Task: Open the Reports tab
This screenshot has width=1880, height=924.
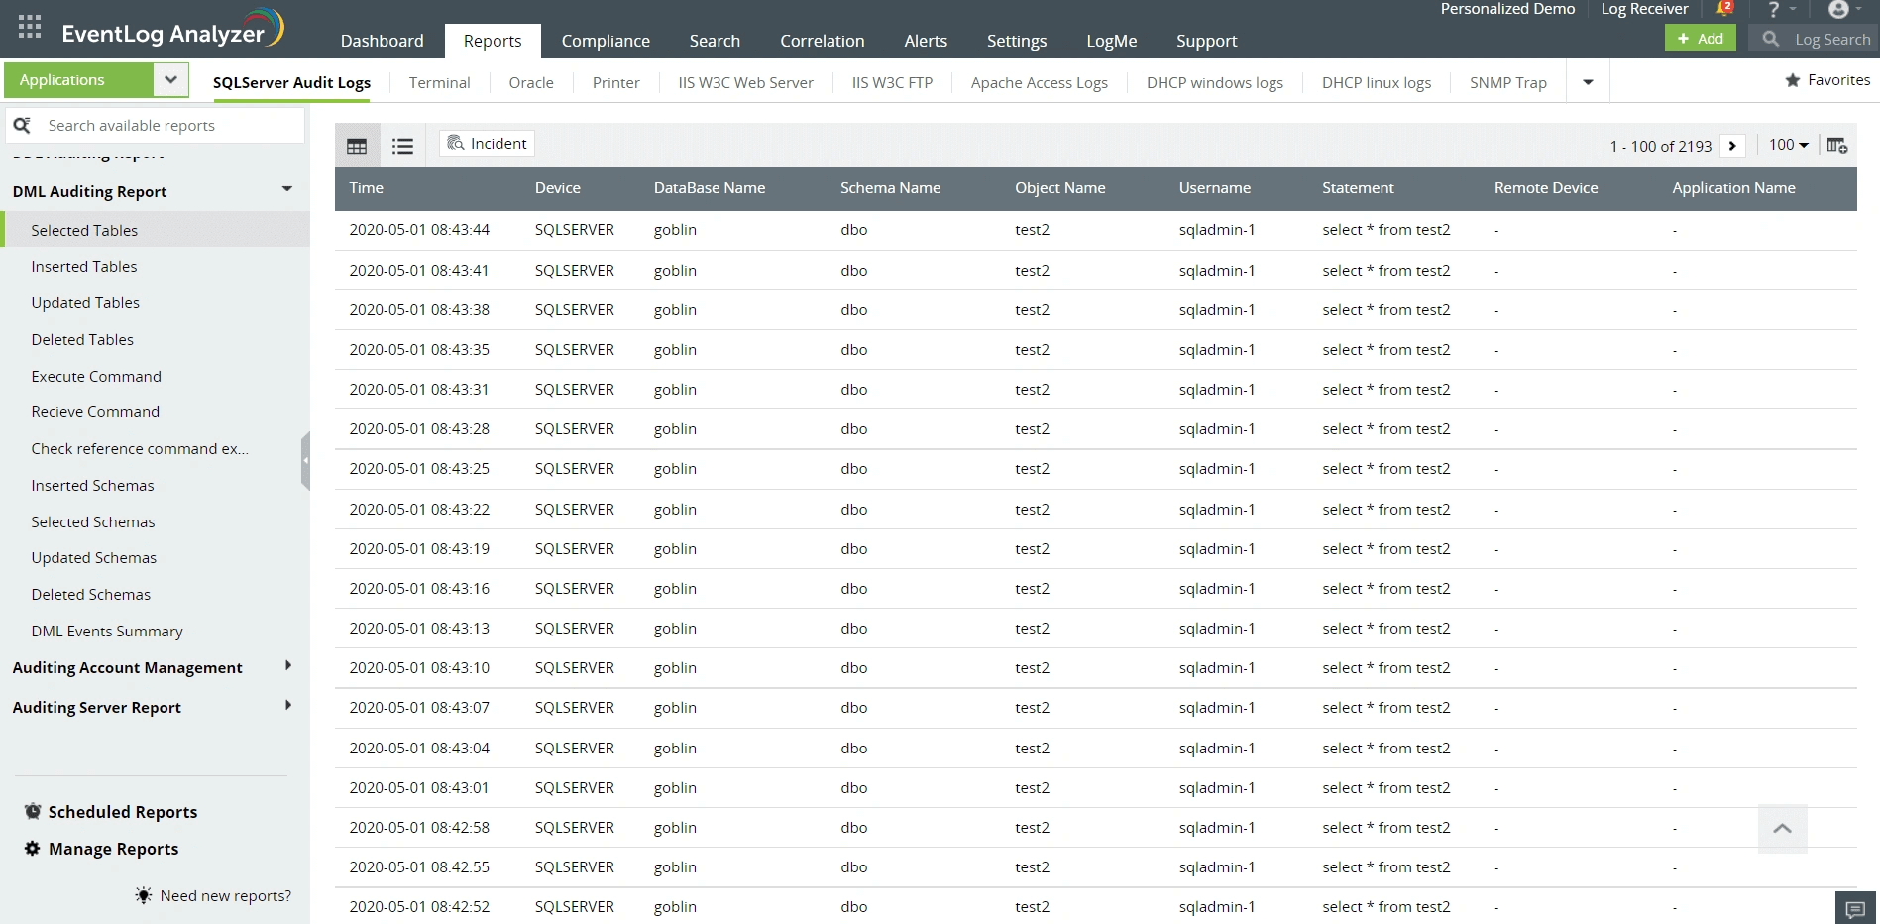Action: tap(493, 41)
